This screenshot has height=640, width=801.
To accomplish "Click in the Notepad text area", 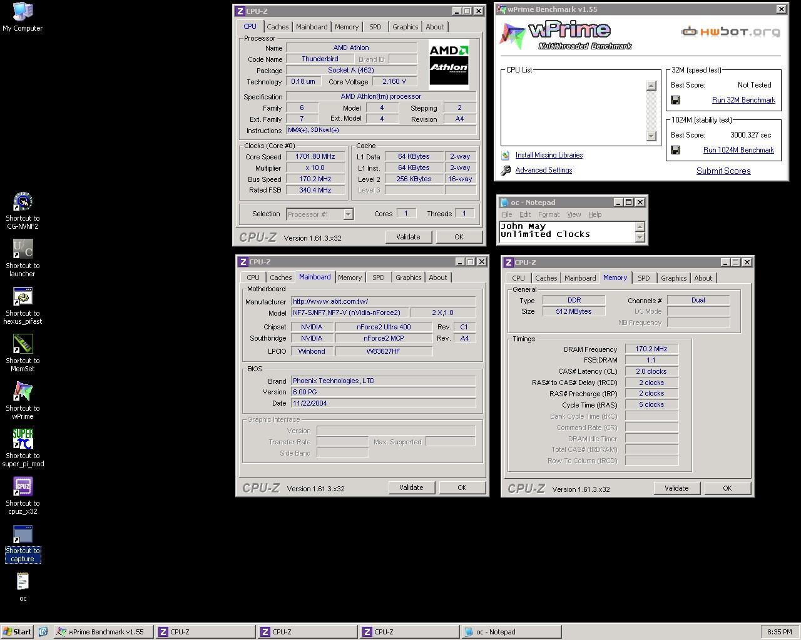I will coord(566,232).
